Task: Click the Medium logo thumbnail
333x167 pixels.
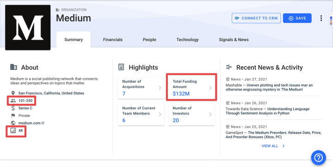Action: coord(28,28)
